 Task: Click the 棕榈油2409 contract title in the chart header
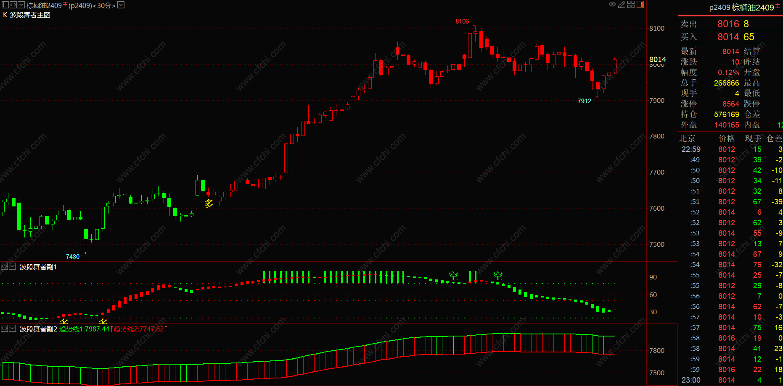(44, 5)
